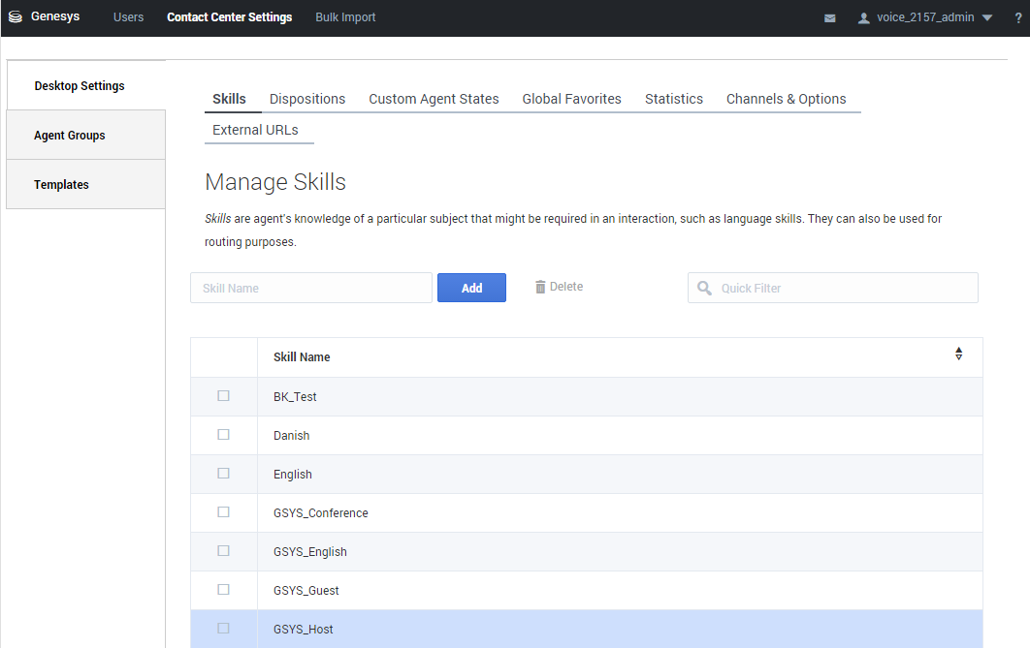The width and height of the screenshot is (1030, 648).
Task: Expand the voice_2157_admin user dropdown
Action: [986, 17]
